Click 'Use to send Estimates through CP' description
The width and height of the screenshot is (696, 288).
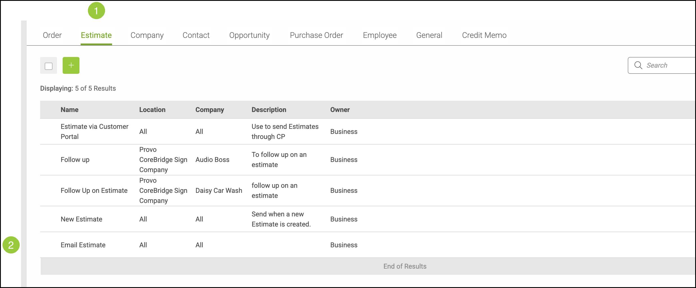(285, 131)
